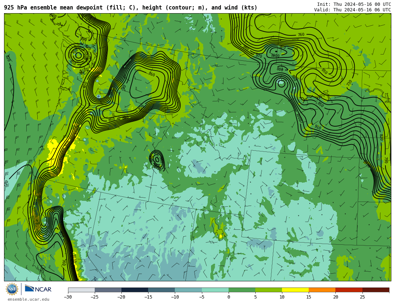Click the colorbar tick label 20
The image size is (395, 304).
click(x=335, y=297)
